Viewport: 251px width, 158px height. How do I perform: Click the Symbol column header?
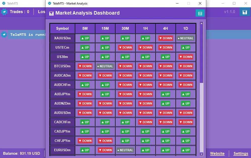pyautogui.click(x=62, y=28)
